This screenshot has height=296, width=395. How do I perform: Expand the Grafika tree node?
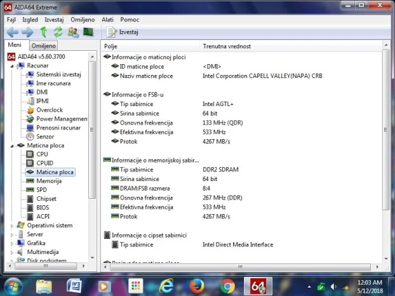click(12, 244)
